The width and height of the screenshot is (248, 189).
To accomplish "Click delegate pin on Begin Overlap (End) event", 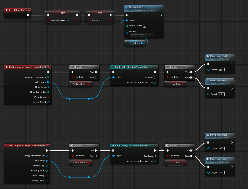I will point(48,145).
